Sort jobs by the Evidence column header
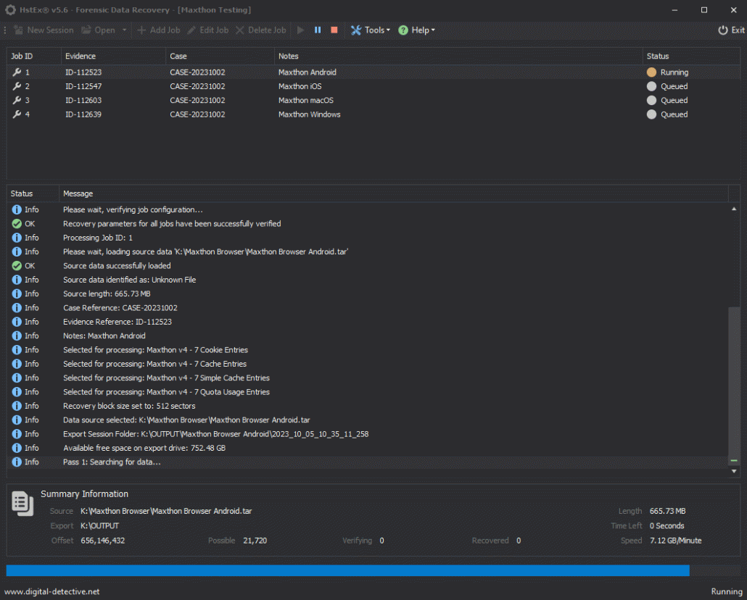This screenshot has height=600, width=747. click(113, 57)
